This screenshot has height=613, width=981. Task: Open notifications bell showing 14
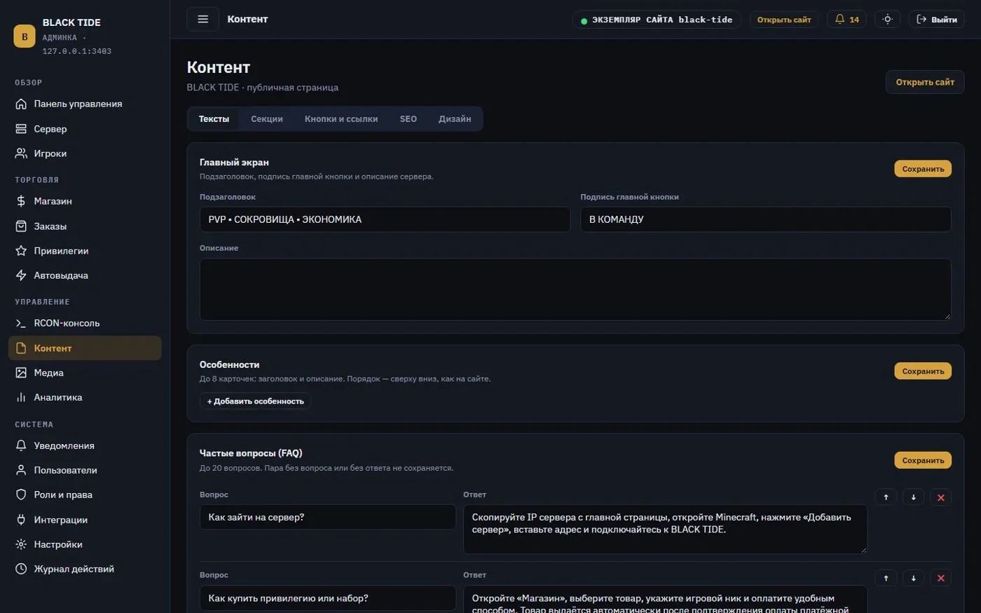pyautogui.click(x=846, y=20)
